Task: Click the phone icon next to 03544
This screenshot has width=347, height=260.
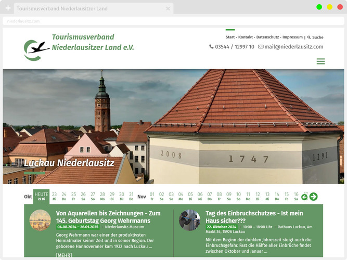Action: pos(211,47)
